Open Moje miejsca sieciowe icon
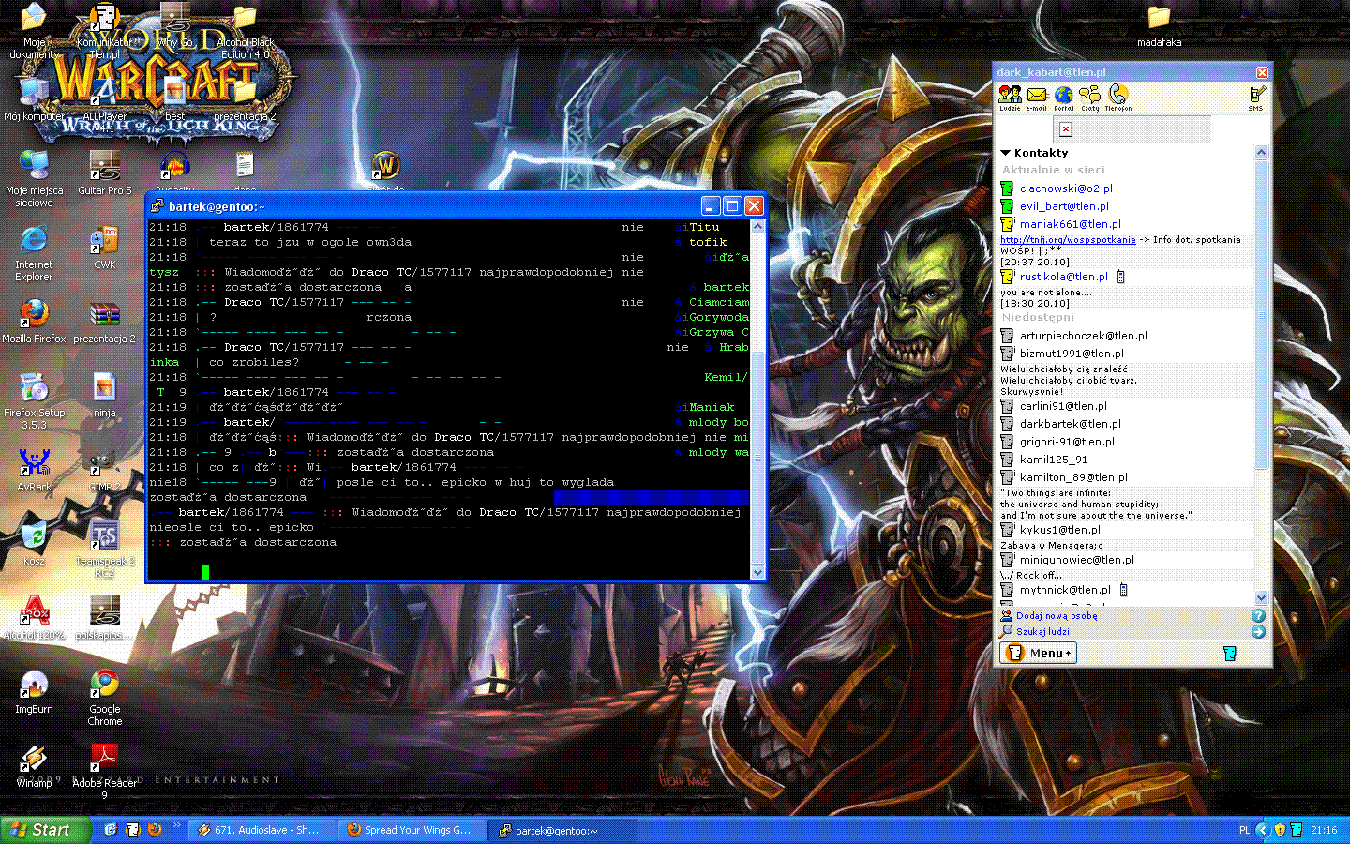Viewport: 1350px width, 844px height. pos(34,179)
